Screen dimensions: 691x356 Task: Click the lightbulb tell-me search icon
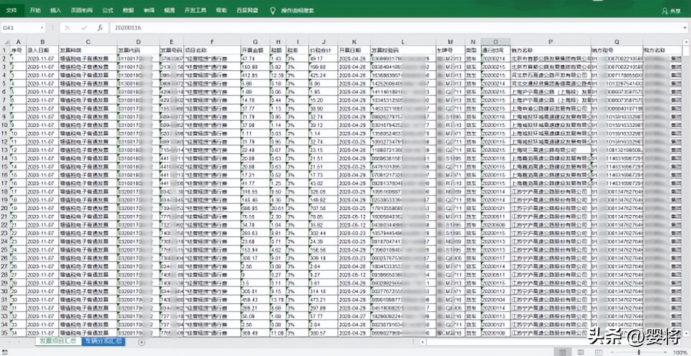click(272, 10)
